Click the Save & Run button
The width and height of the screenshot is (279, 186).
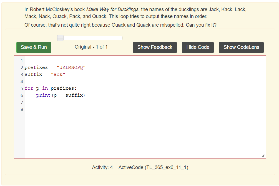34,47
